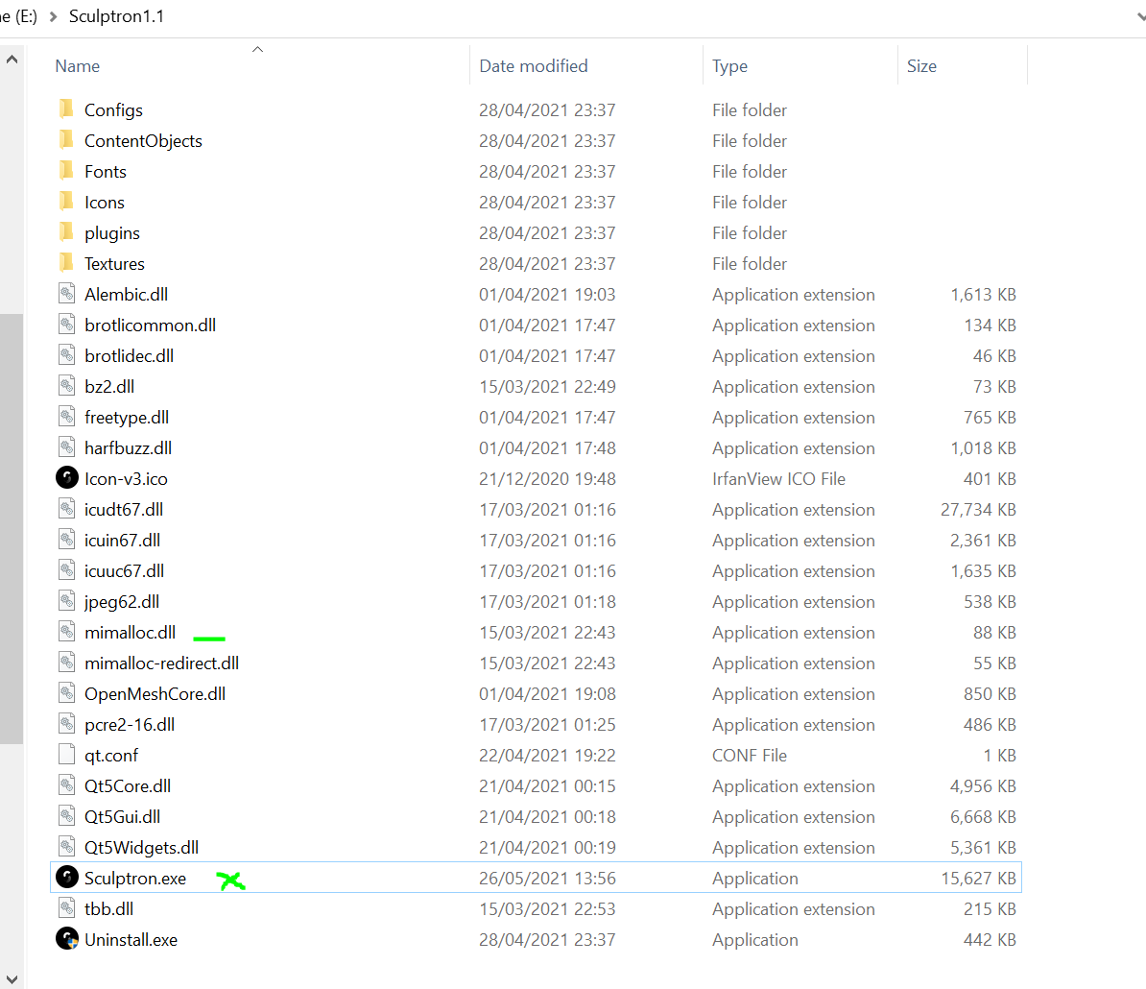Click the plugins folder icon
Screen dimensions: 1146x989
66,231
